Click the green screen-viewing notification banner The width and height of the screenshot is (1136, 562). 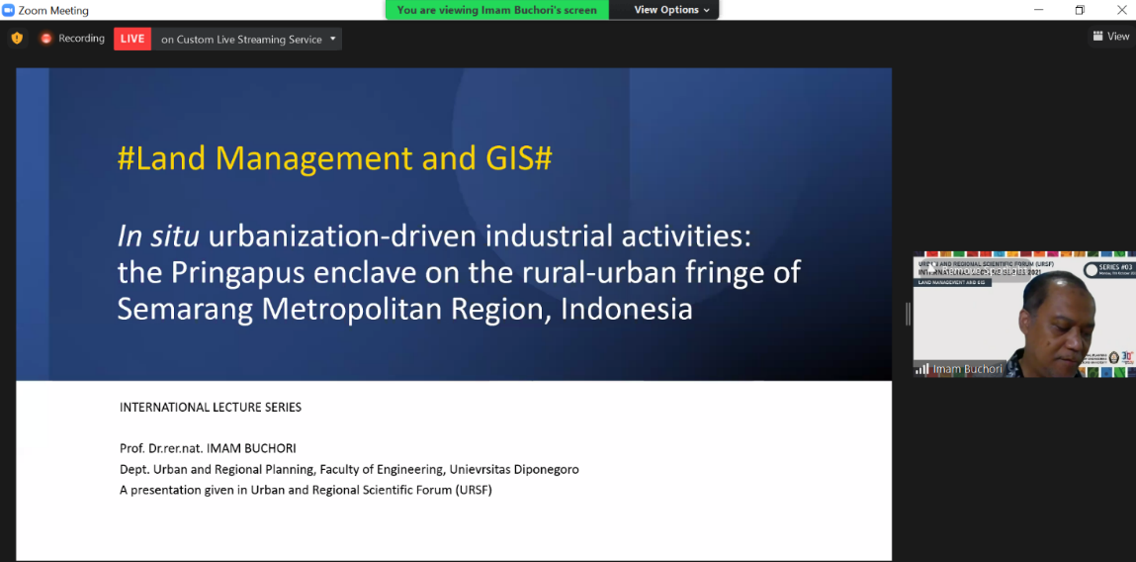pos(496,10)
